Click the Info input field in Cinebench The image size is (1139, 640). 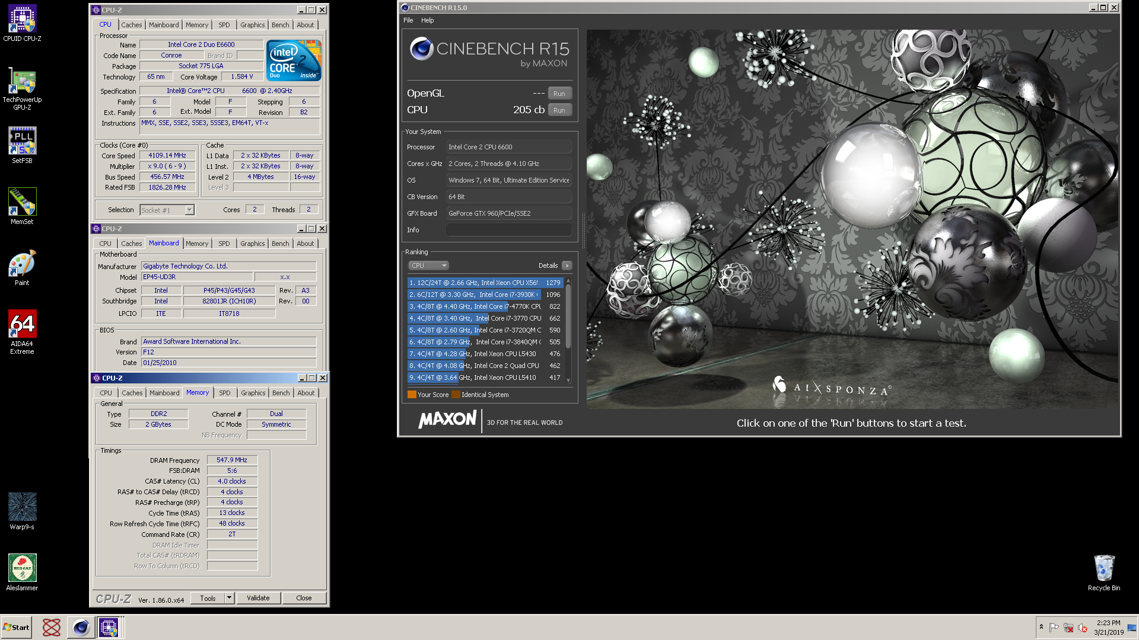click(509, 230)
